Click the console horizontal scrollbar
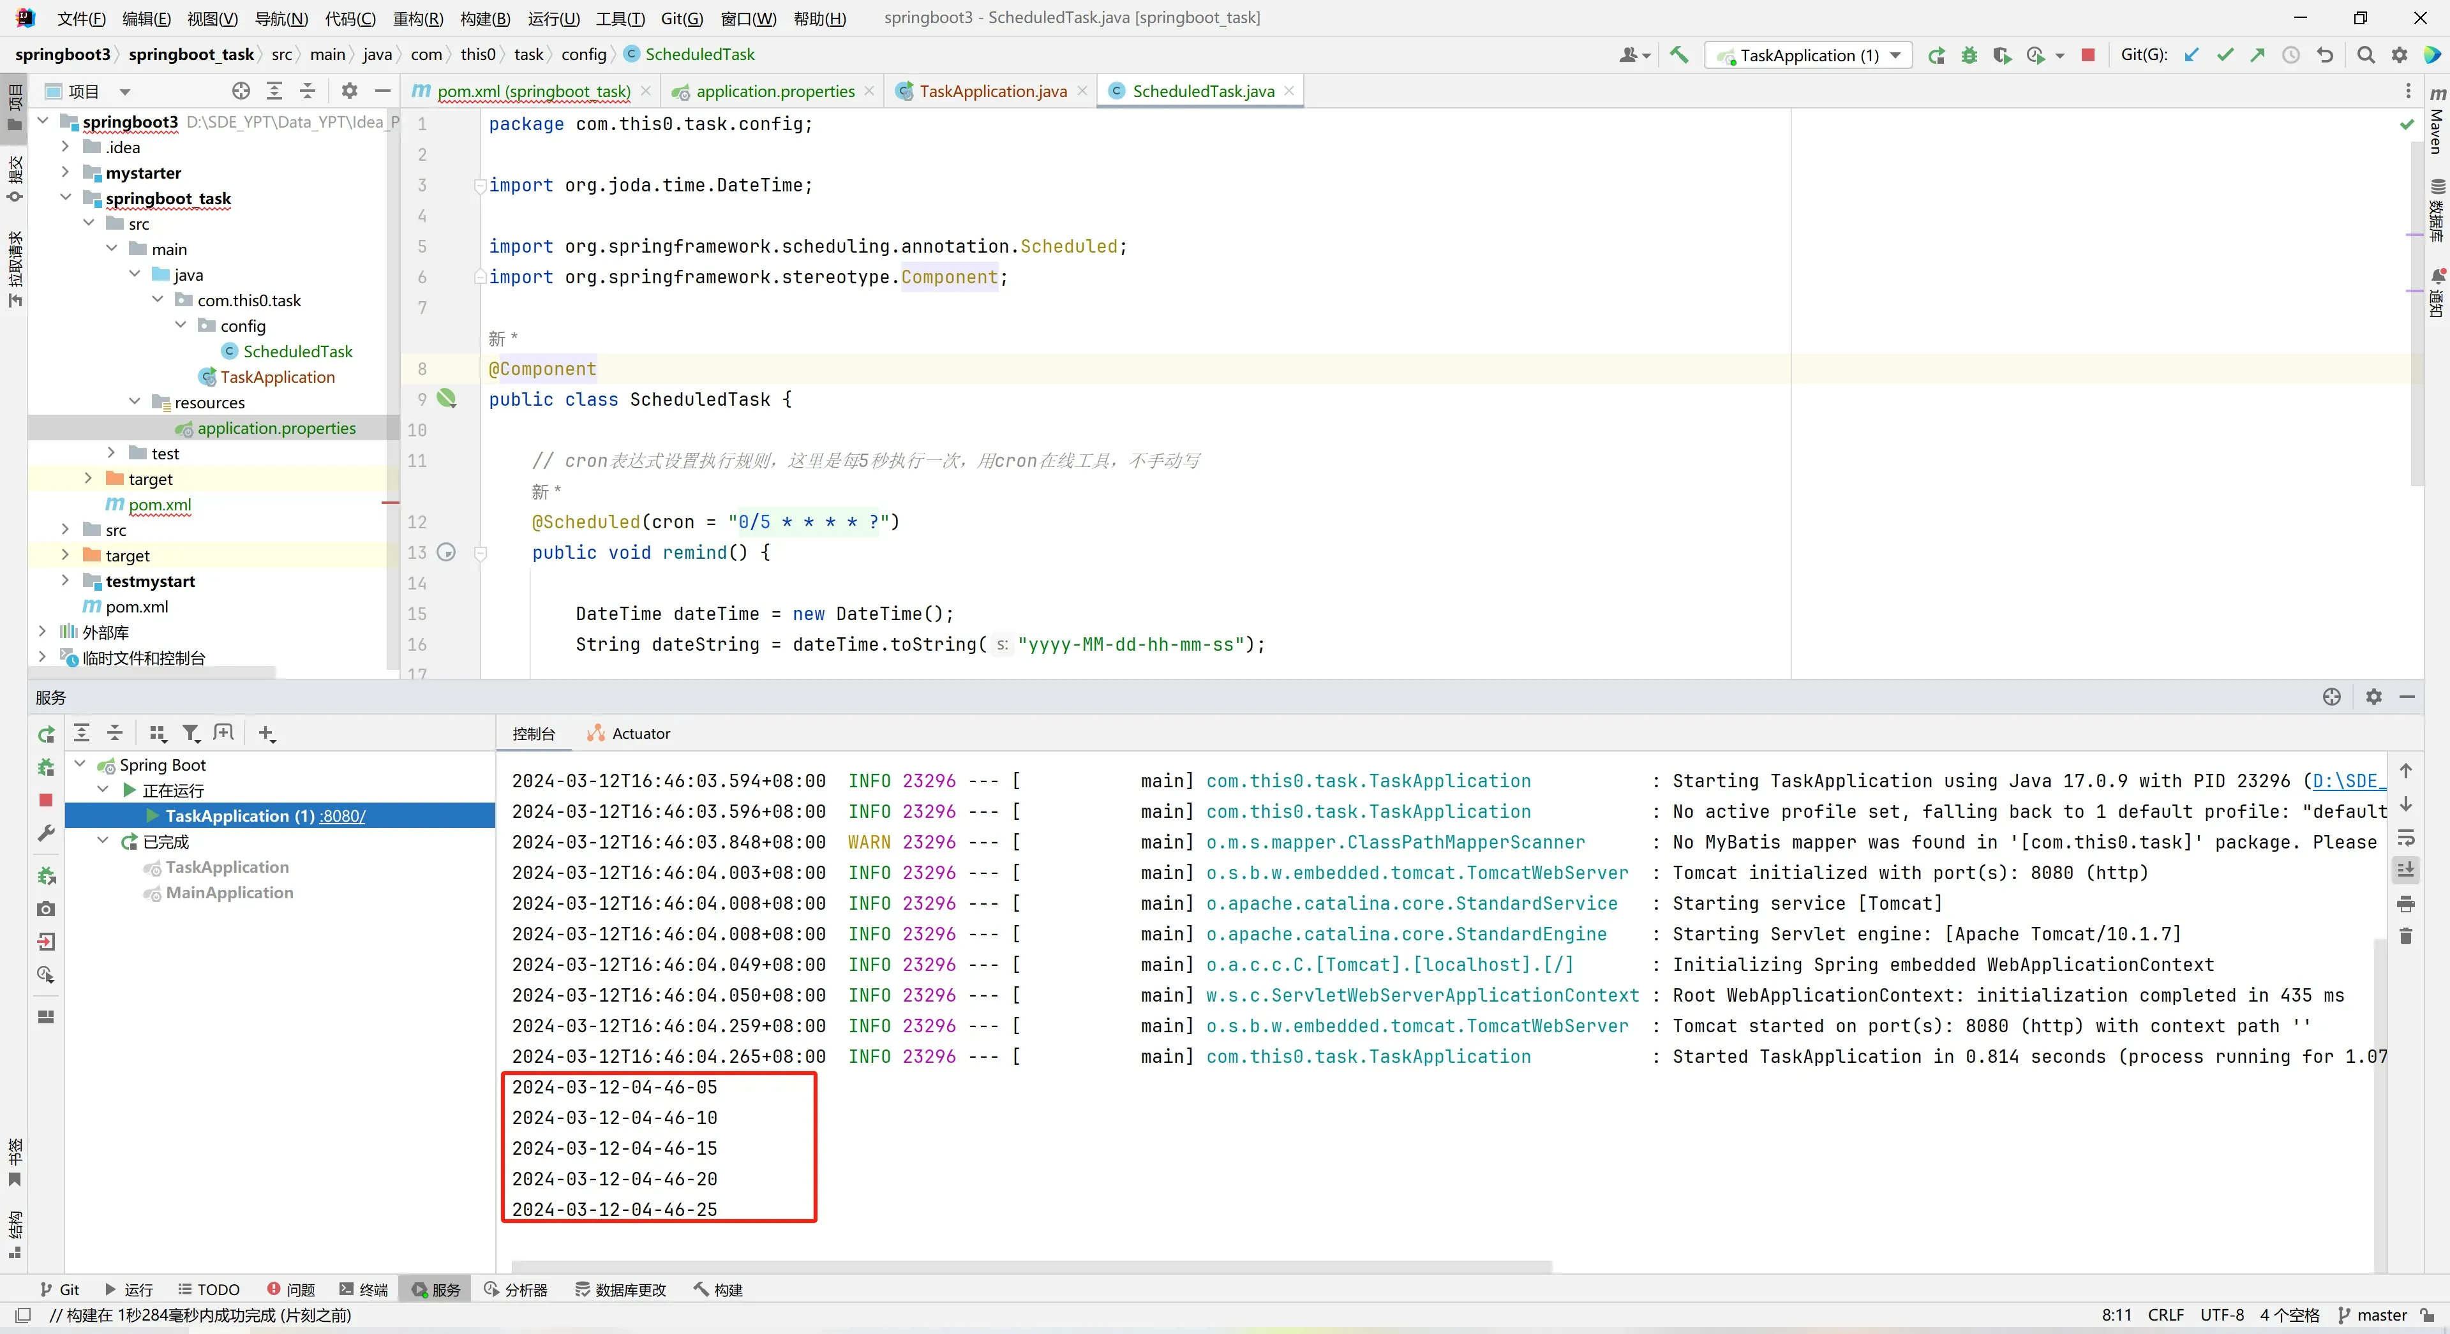2450x1334 pixels. point(1031,1266)
